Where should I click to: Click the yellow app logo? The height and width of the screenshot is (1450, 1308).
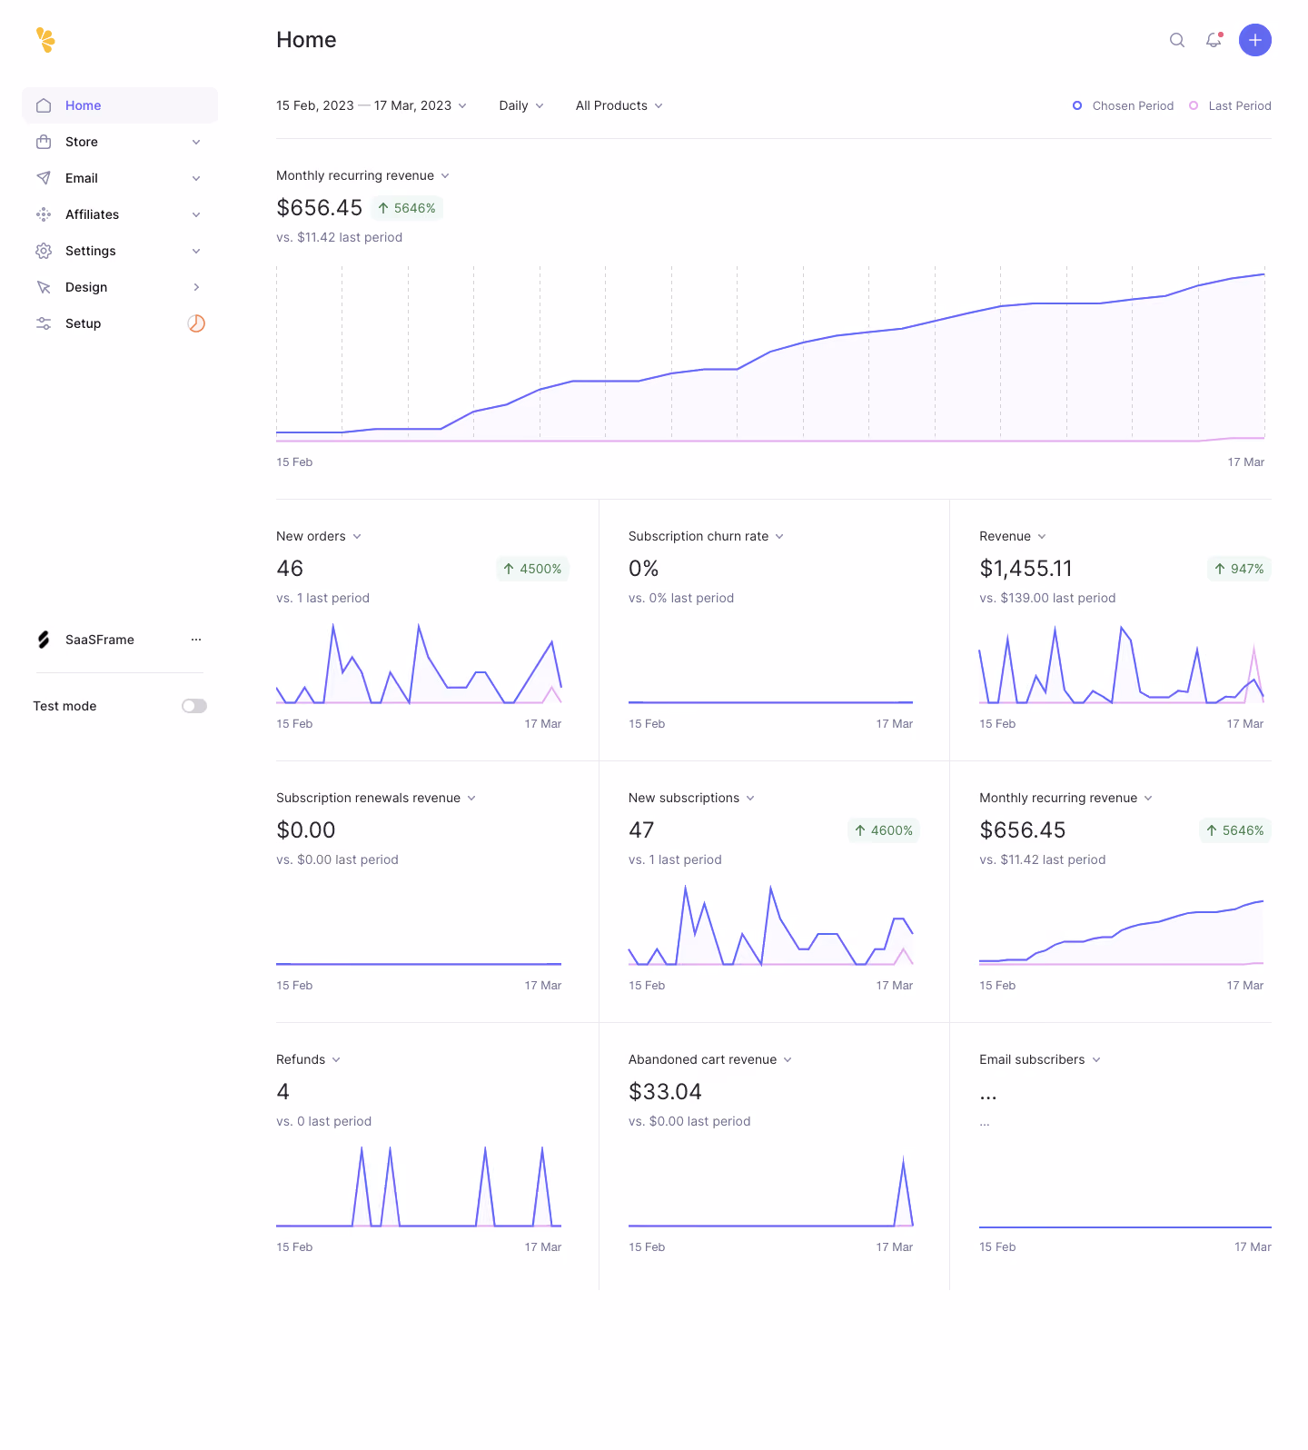click(x=45, y=40)
